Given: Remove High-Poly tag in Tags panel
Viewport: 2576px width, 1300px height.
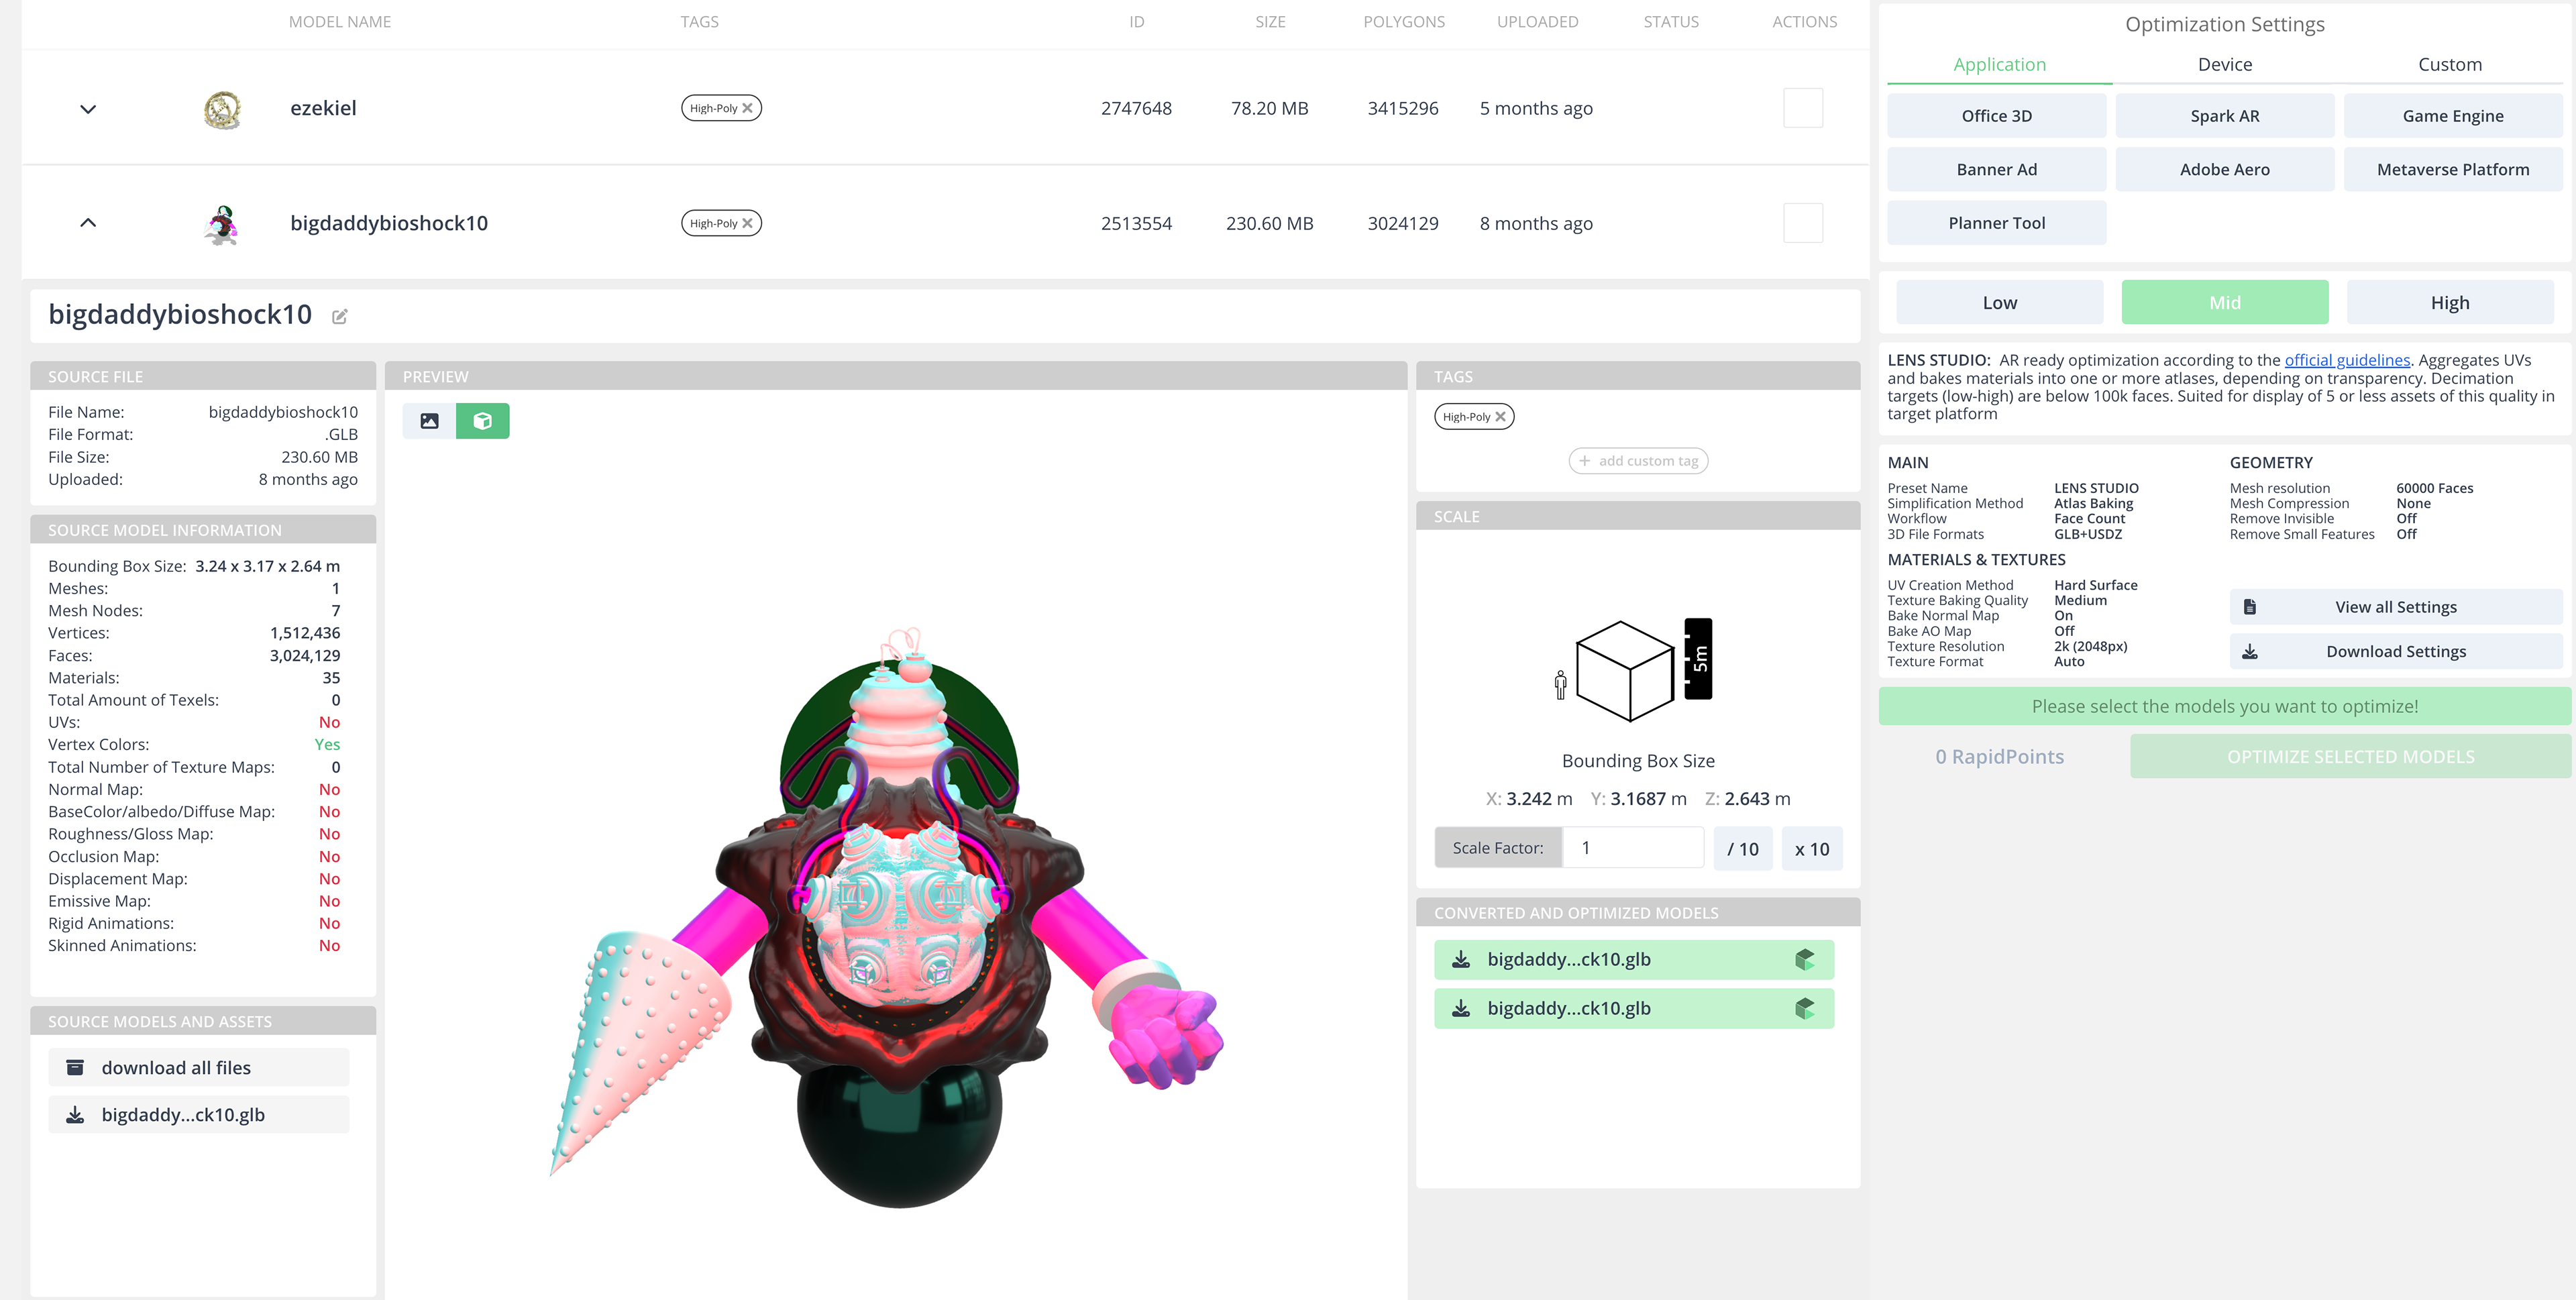Looking at the screenshot, I should (x=1500, y=417).
